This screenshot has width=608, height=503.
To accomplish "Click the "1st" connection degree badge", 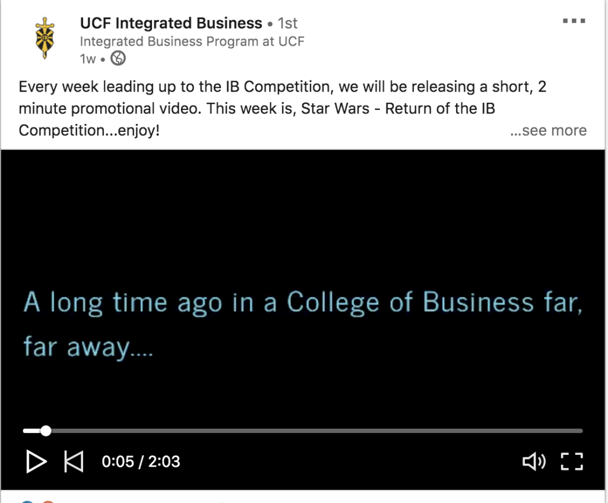I will (288, 24).
